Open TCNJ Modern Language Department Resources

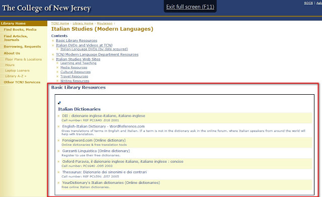click(97, 54)
